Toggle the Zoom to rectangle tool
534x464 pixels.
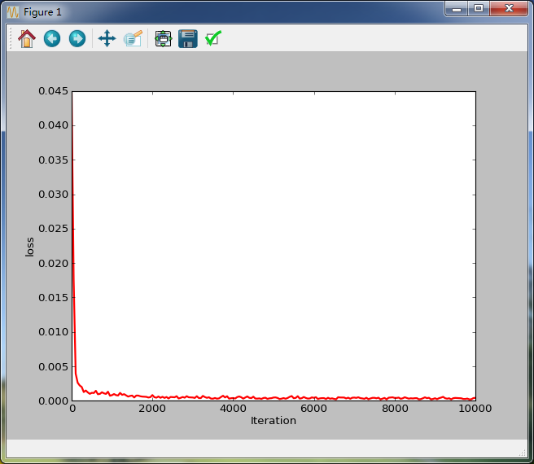[133, 38]
